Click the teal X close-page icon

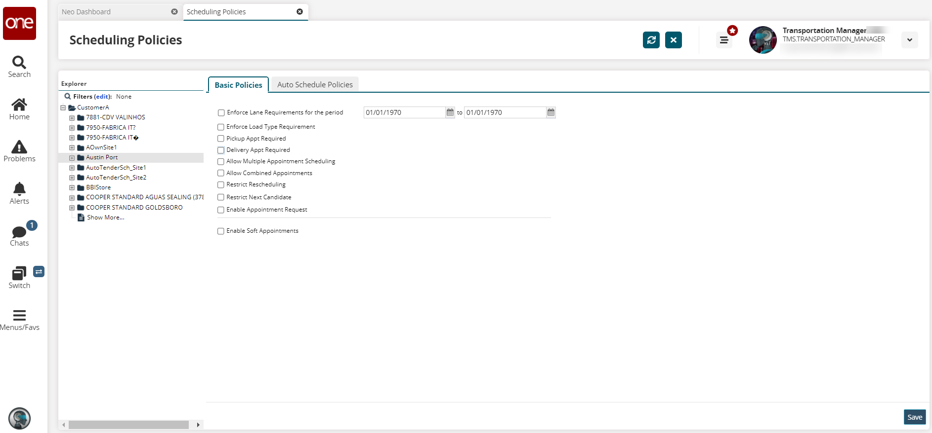(674, 40)
